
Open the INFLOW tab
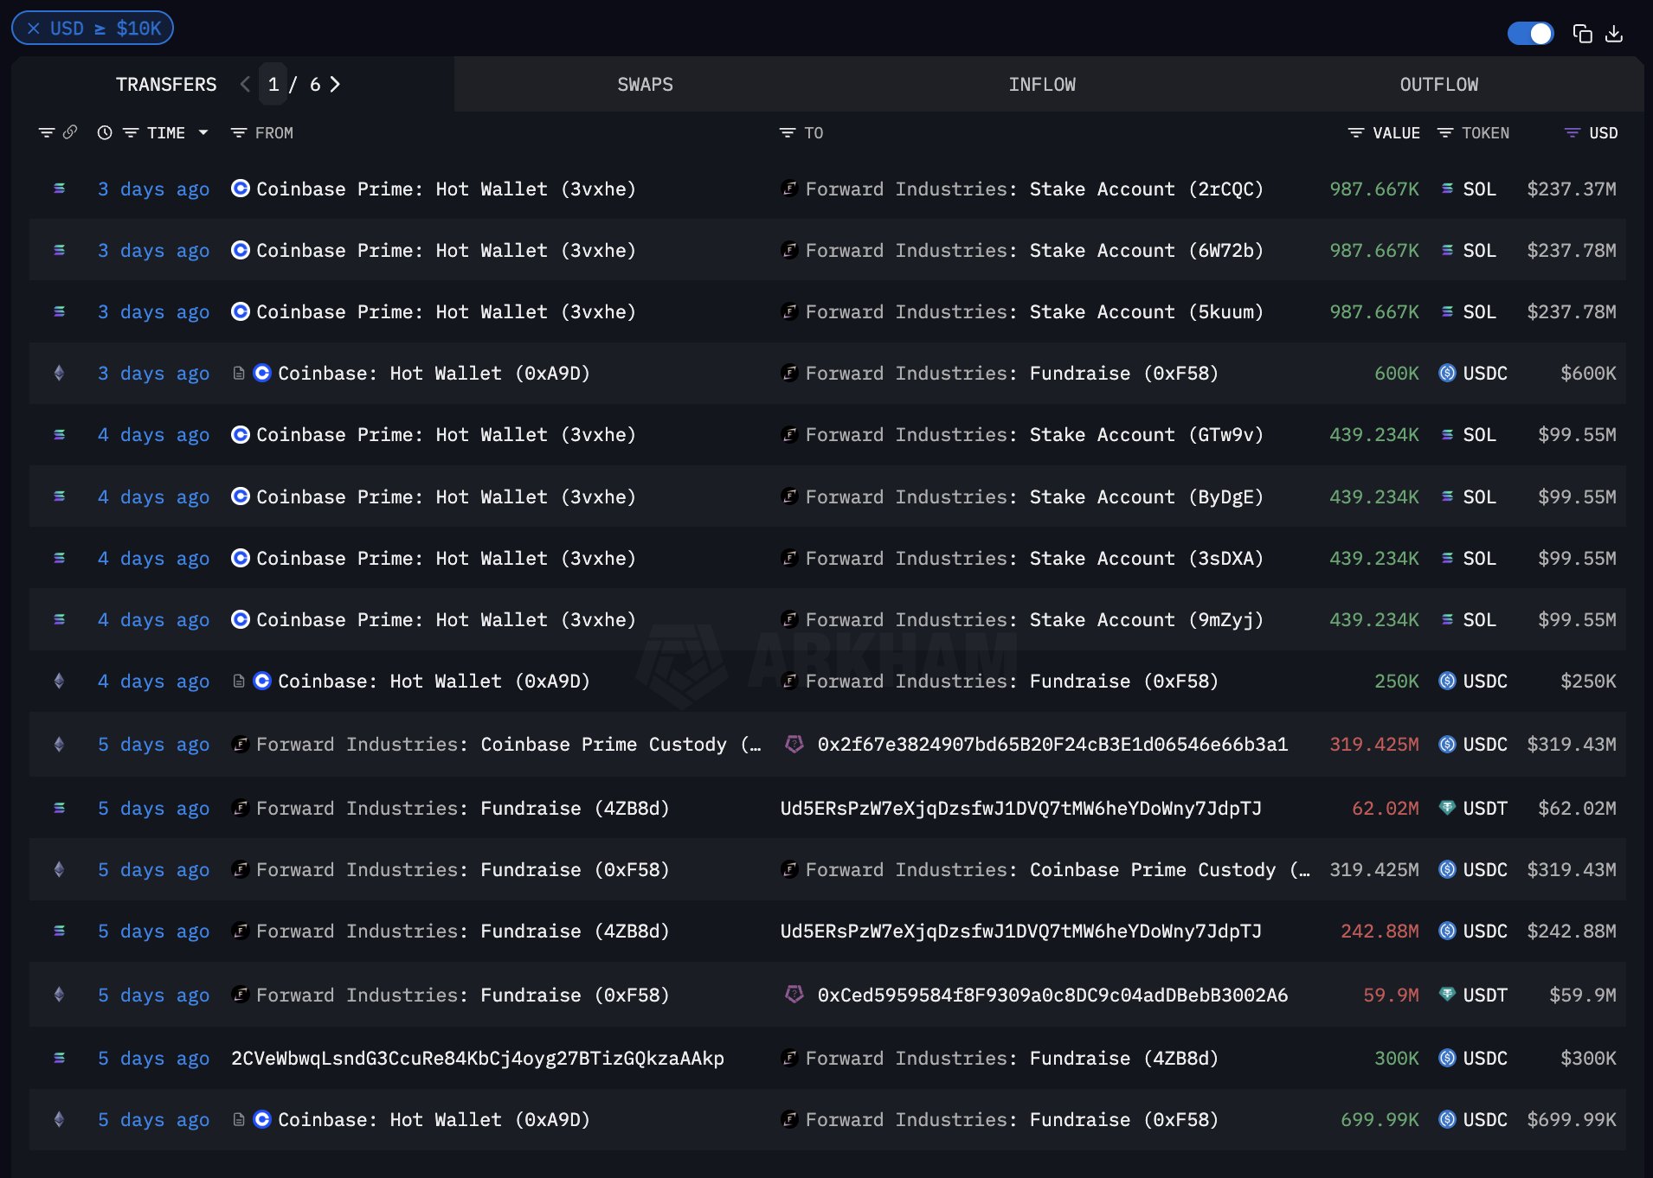click(1042, 84)
